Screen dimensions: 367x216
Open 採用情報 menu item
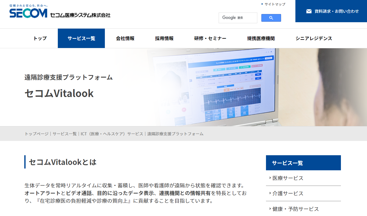tap(164, 38)
